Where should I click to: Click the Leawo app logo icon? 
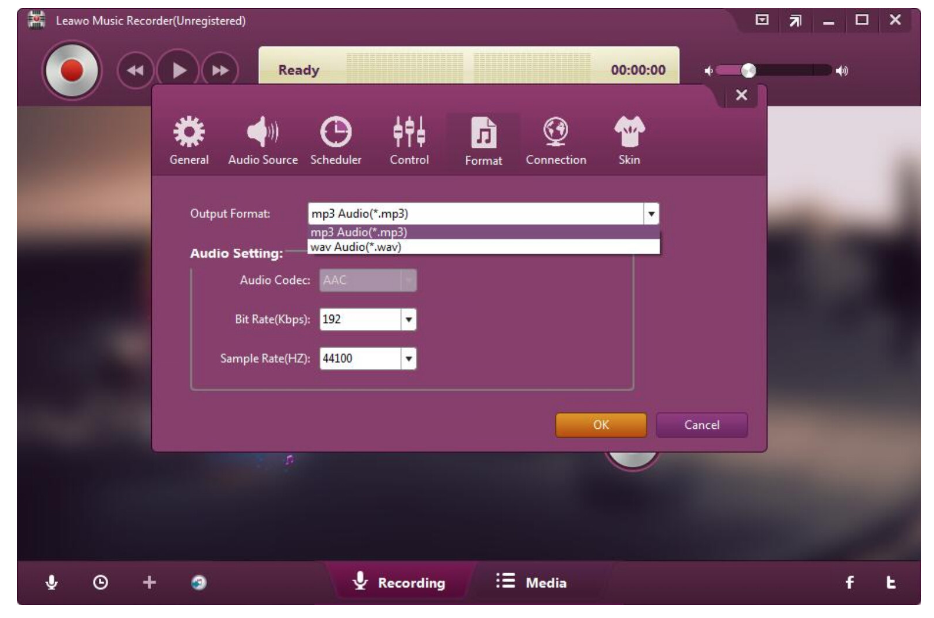[37, 20]
